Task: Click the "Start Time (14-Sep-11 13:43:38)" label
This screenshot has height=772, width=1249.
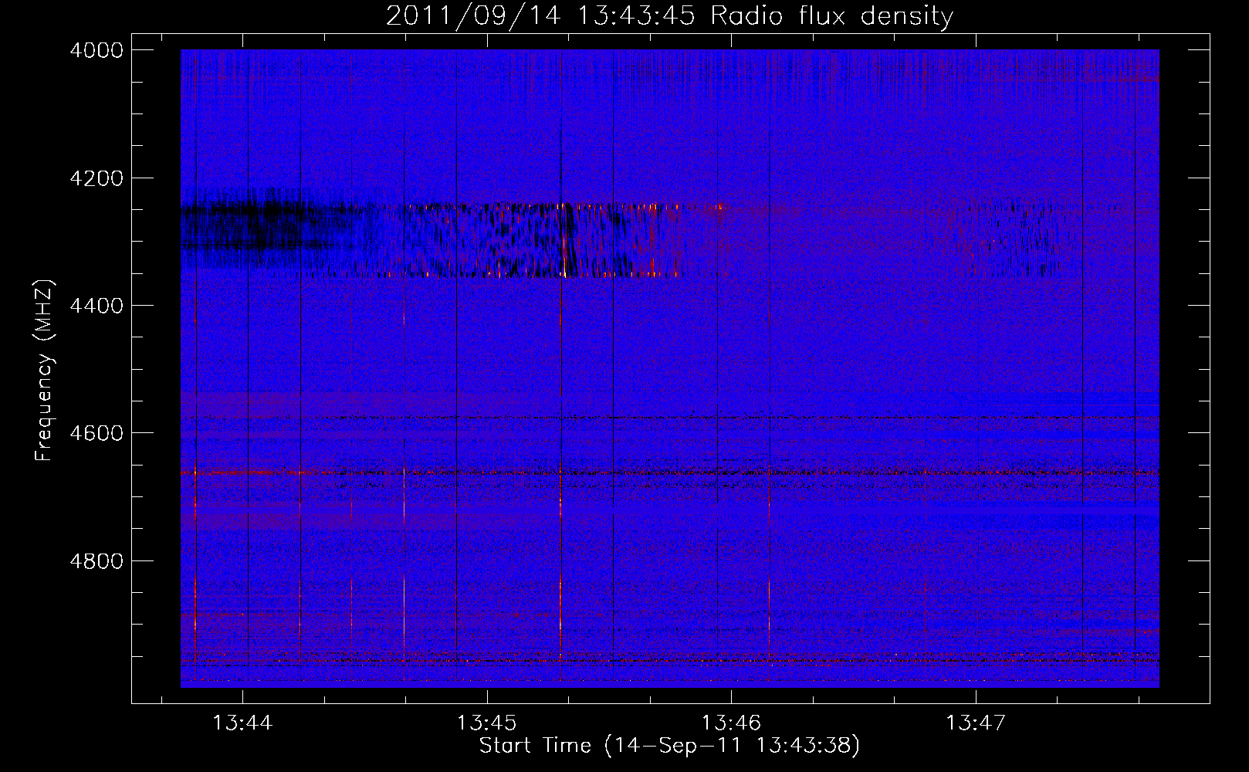Action: point(669,746)
